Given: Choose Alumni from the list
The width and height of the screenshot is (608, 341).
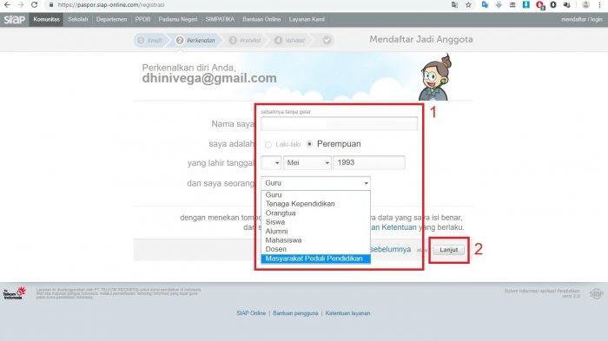Looking at the screenshot, I should (x=315, y=232).
